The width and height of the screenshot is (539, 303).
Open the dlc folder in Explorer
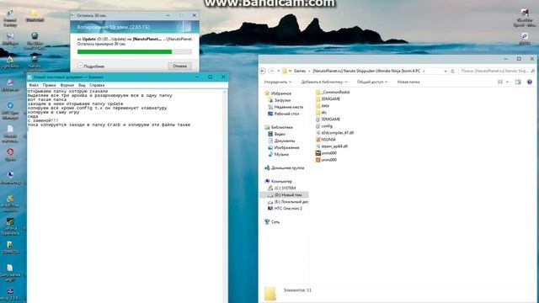click(x=321, y=112)
